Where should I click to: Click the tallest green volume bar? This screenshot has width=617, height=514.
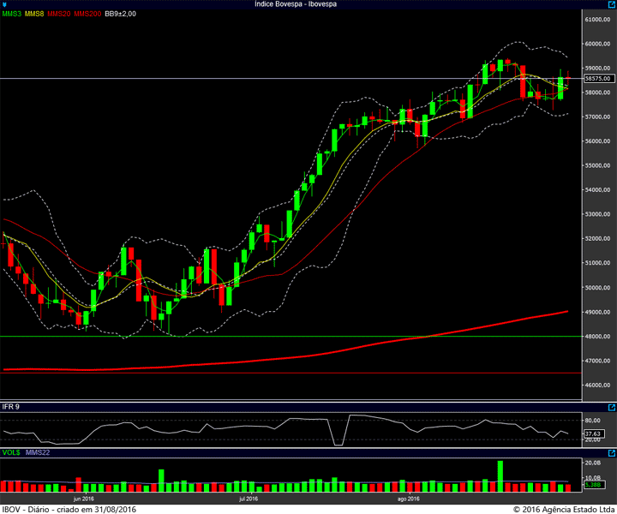click(500, 476)
